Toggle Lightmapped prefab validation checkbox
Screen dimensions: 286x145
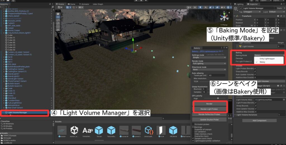[x=193, y=141]
